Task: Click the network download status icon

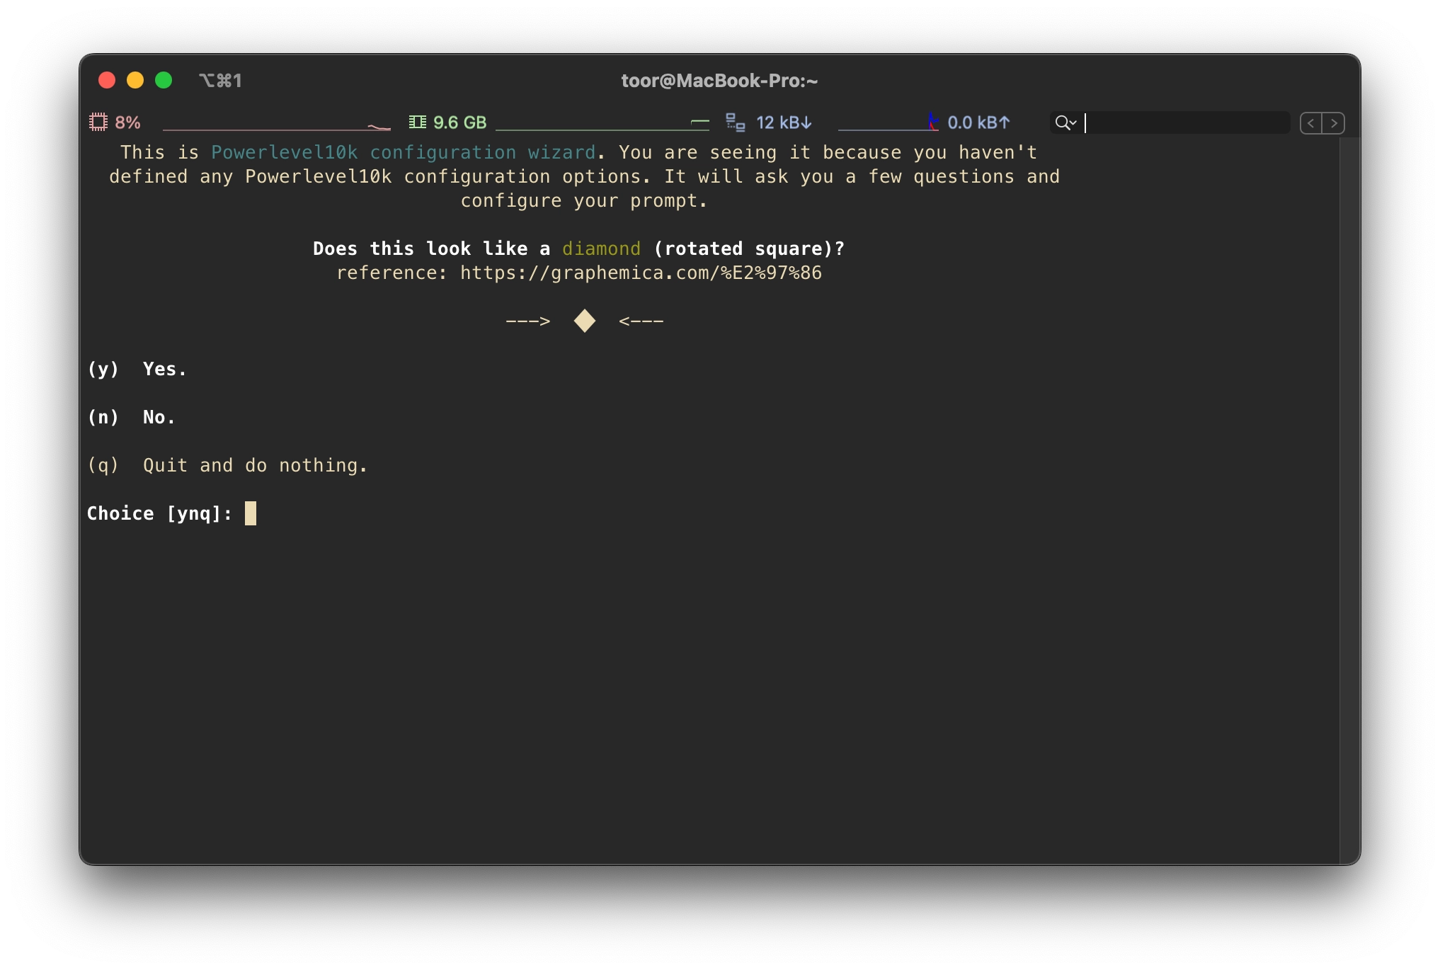Action: coord(736,122)
